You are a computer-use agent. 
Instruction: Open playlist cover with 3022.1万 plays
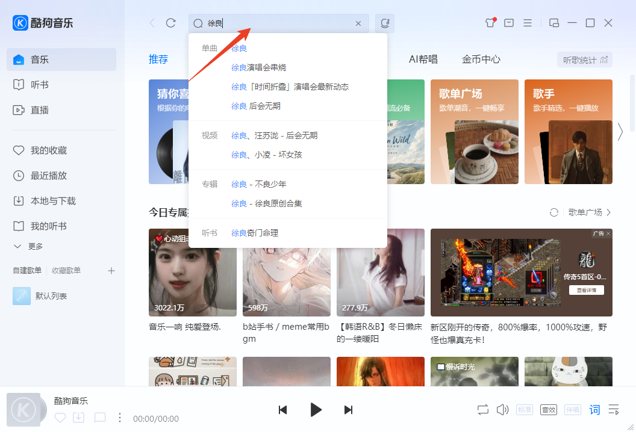click(x=192, y=273)
